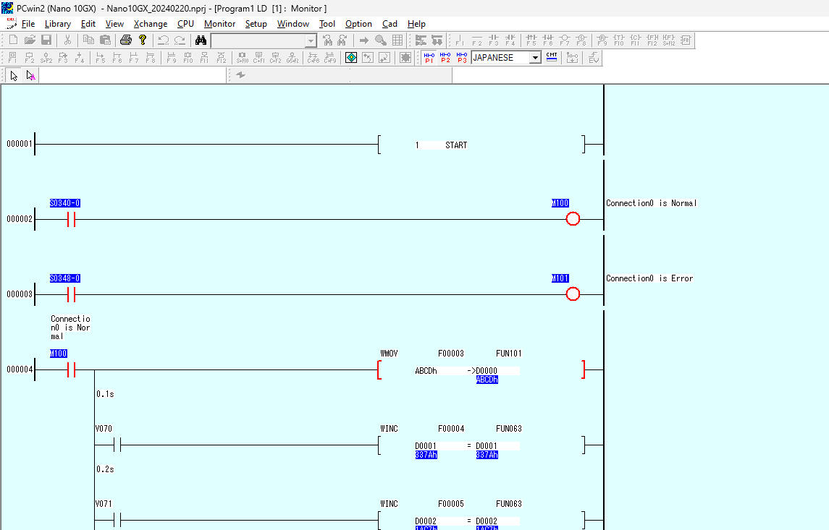Click the F5 branch icon in second row
Image resolution: width=829 pixels, height=530 pixels.
click(x=101, y=58)
